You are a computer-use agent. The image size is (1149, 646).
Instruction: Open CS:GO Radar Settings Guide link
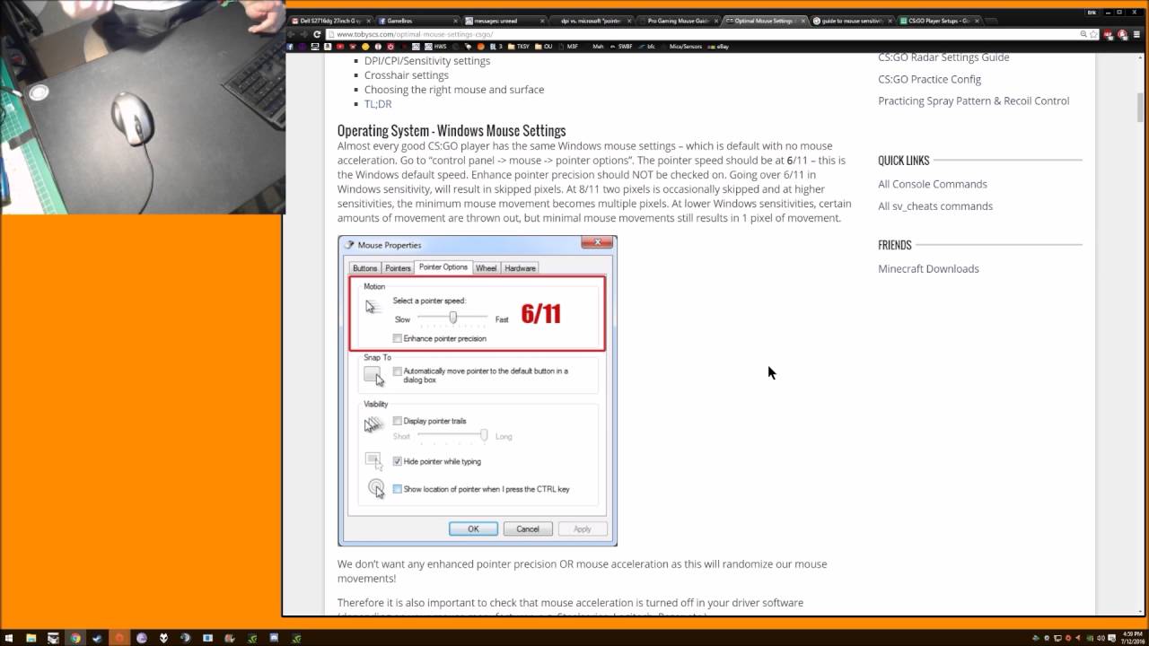click(943, 57)
